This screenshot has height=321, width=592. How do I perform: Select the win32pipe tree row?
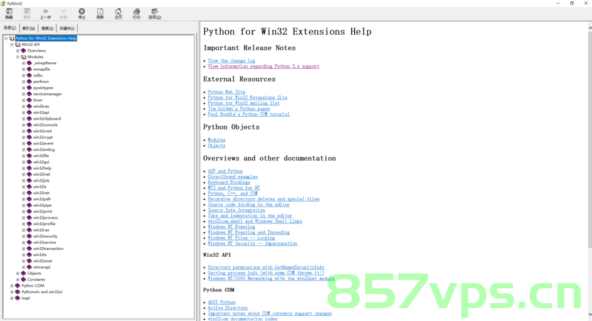[42, 205]
